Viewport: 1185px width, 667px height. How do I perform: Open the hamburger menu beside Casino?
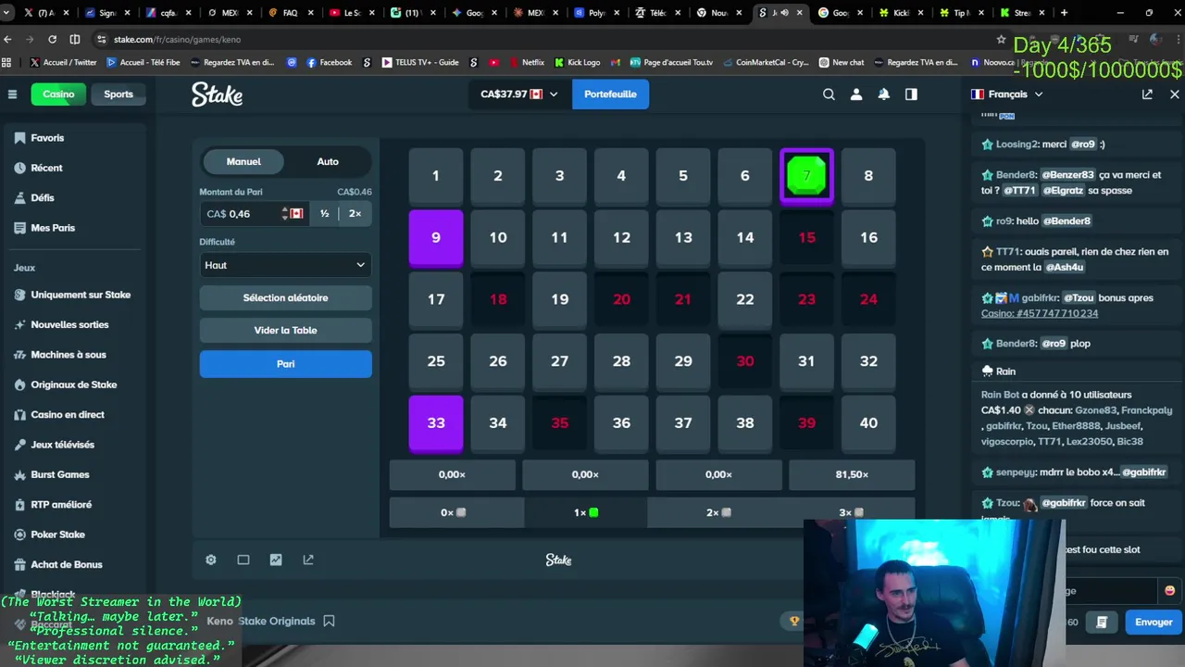pos(12,94)
